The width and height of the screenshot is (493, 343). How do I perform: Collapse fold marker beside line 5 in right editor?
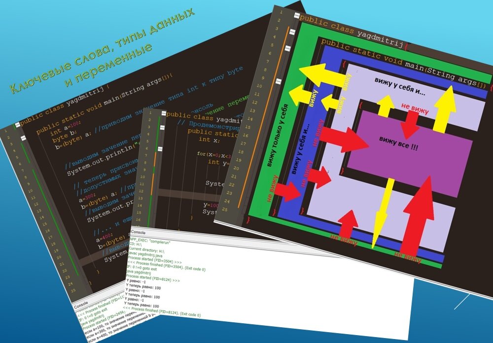(287, 48)
